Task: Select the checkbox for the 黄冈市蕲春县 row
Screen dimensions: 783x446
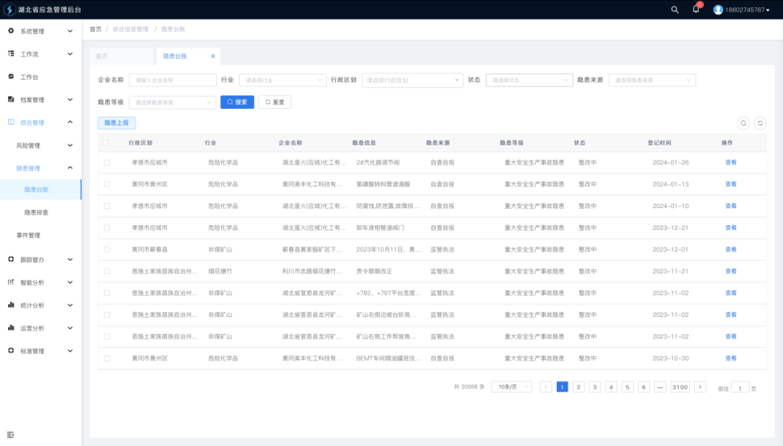Action: (x=107, y=249)
